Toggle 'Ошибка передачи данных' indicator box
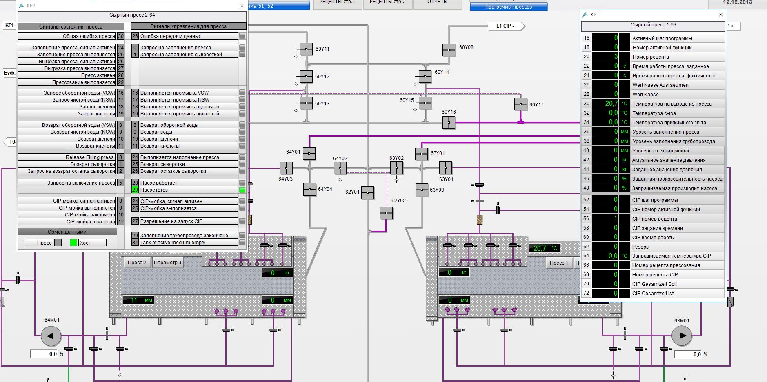The height and width of the screenshot is (382, 767). click(x=242, y=36)
